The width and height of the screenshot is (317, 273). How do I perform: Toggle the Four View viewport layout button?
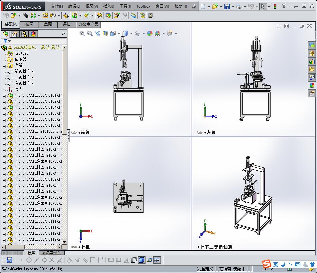pos(157,260)
